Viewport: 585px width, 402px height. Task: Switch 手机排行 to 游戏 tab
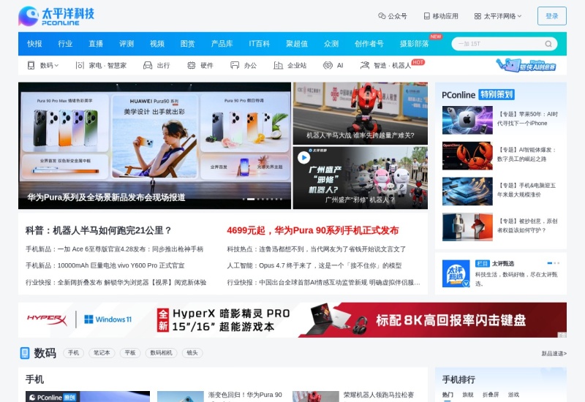pyautogui.click(x=513, y=395)
